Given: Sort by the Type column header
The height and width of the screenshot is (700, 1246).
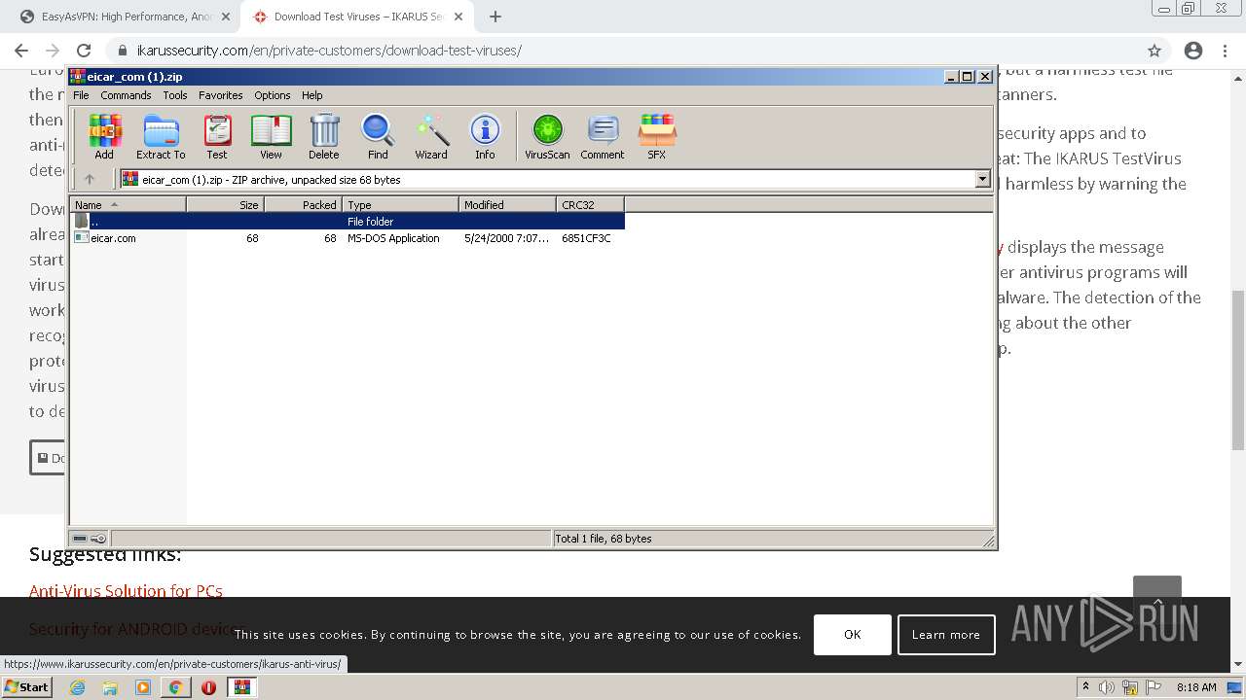Looking at the screenshot, I should (x=400, y=204).
